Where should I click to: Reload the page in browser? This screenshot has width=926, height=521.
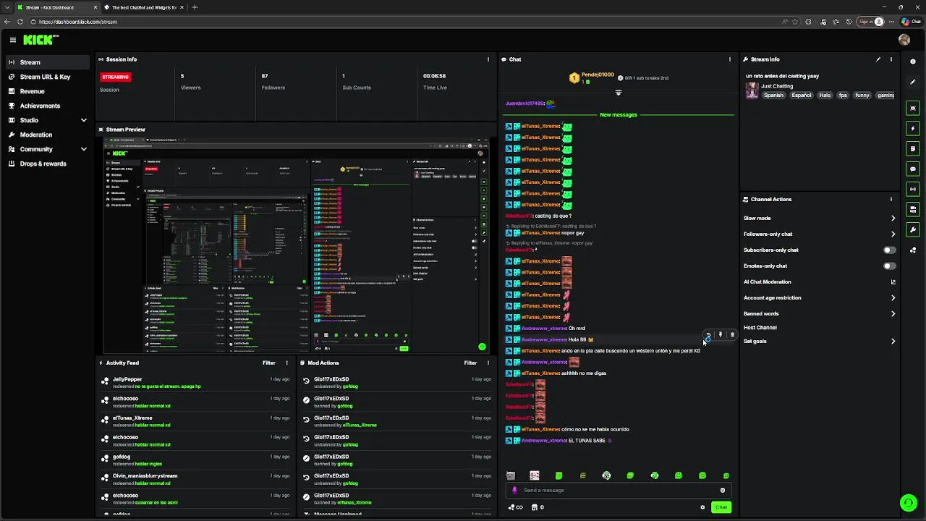20,22
